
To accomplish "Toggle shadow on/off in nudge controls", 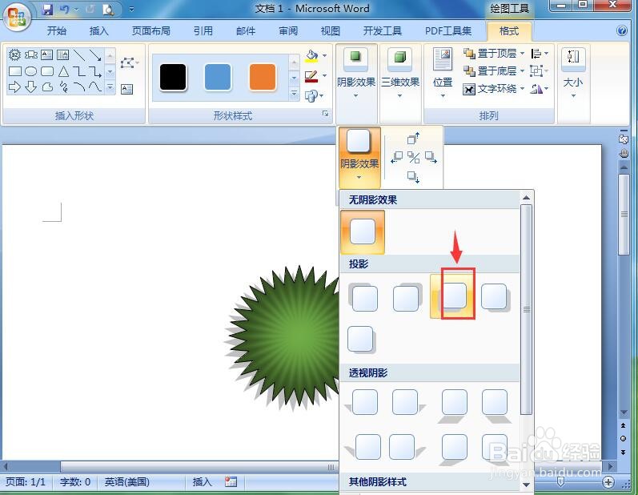I will pos(413,157).
